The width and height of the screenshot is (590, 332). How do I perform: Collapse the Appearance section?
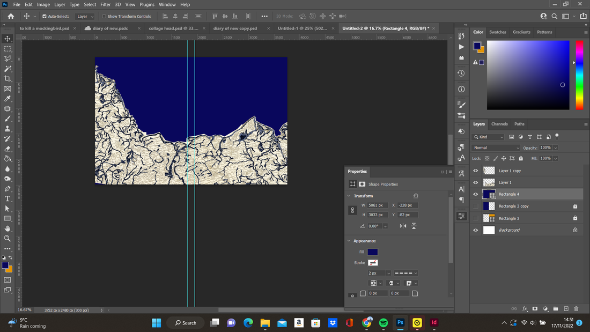(349, 241)
